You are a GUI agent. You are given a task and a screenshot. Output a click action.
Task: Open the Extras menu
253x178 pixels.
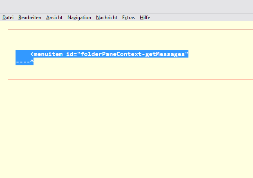(x=128, y=18)
